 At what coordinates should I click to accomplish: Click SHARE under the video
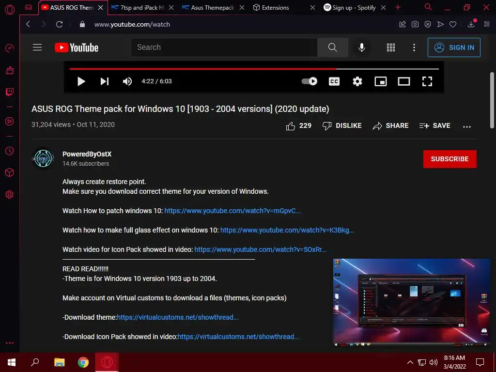(x=391, y=126)
